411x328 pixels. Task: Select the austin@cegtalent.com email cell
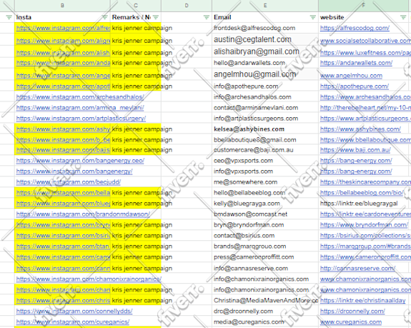tap(265, 39)
